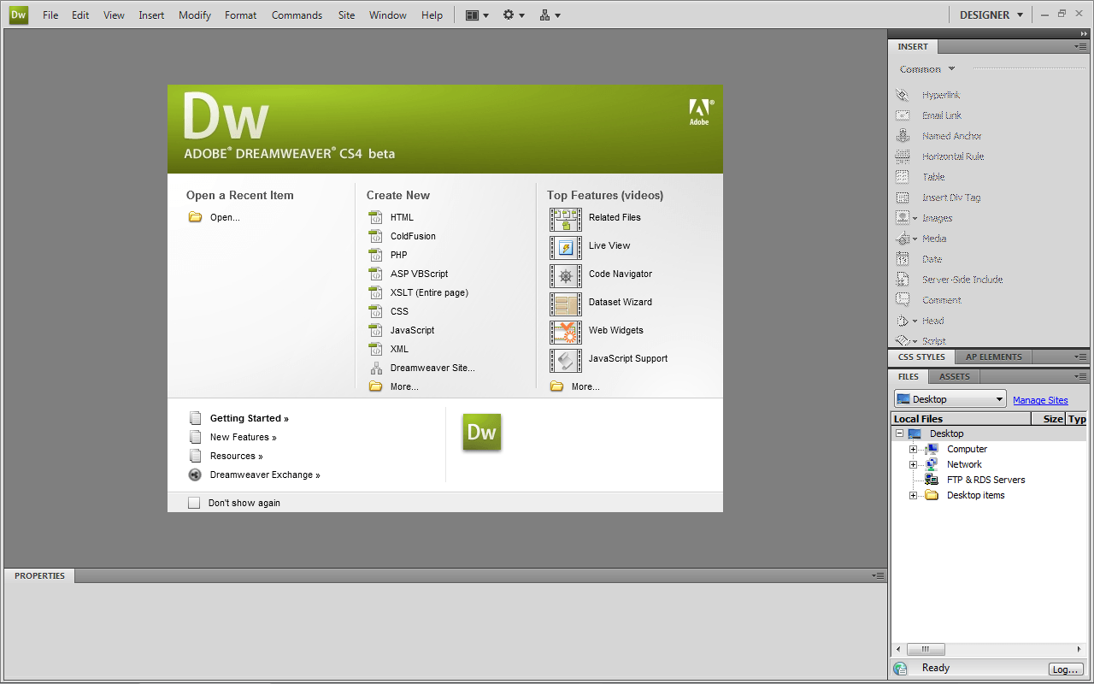This screenshot has height=684, width=1094.
Task: Open the Resources link
Action: click(x=237, y=456)
